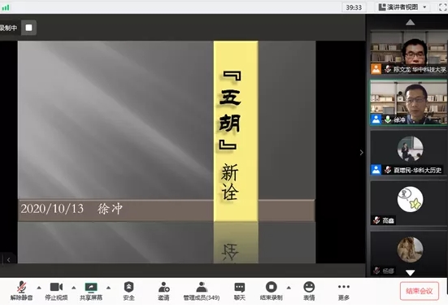448x308 pixels.
Task: Open share options arrow beside 共享屏幕
Action: click(109, 288)
